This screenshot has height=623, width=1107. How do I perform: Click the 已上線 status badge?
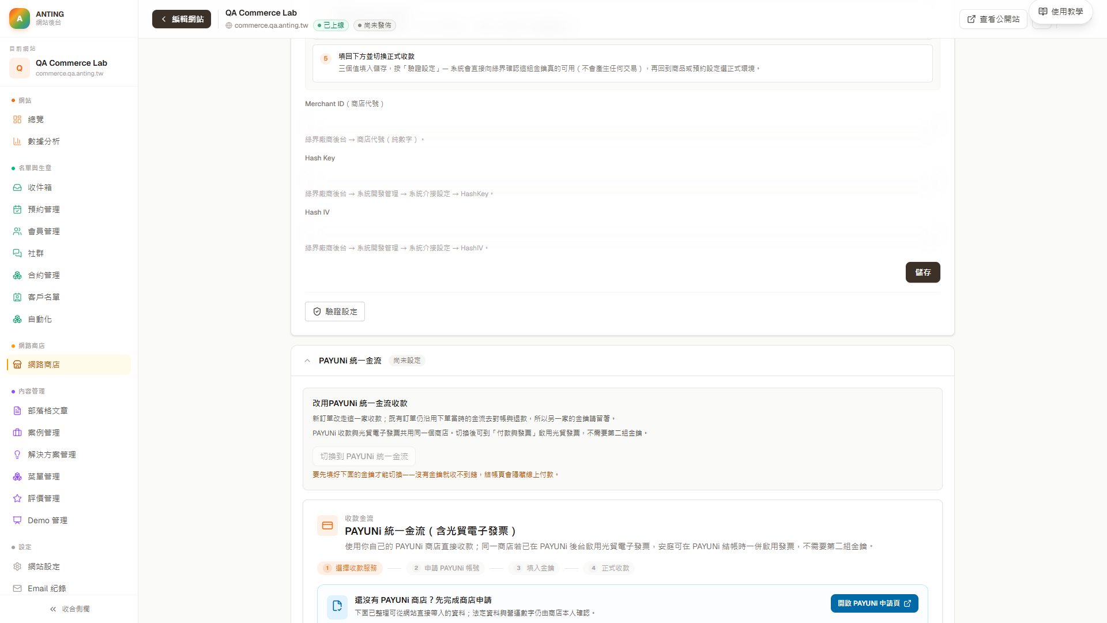coord(331,25)
